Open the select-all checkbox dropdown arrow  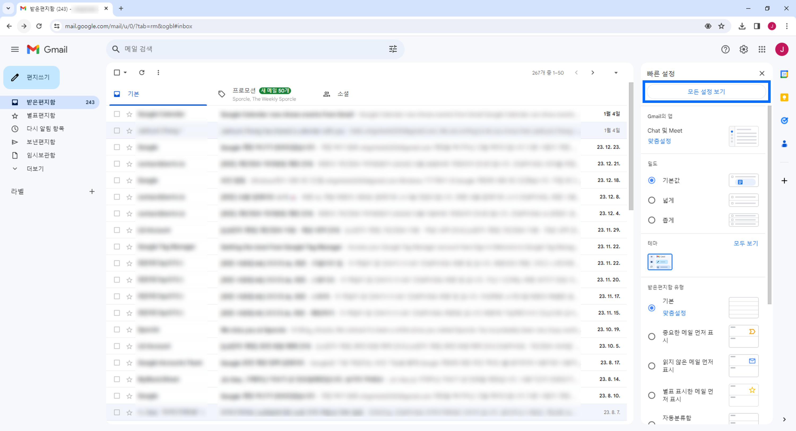125,73
